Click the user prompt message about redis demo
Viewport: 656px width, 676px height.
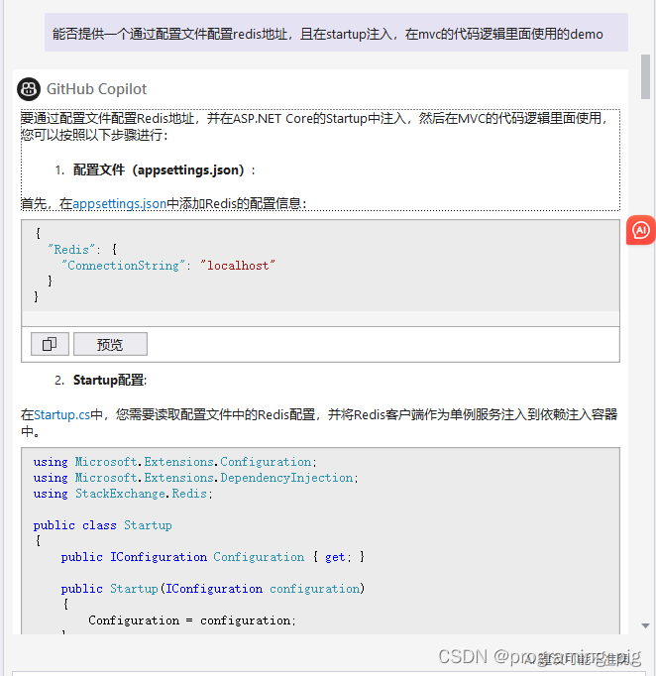tap(336, 33)
